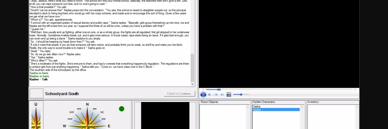The height and width of the screenshot is (129, 388).
Task: Click the NE direction on the compass
Action: pyautogui.click(x=102, y=112)
